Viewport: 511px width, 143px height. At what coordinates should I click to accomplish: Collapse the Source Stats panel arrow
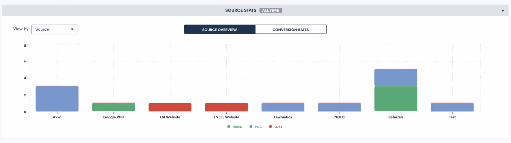click(503, 11)
